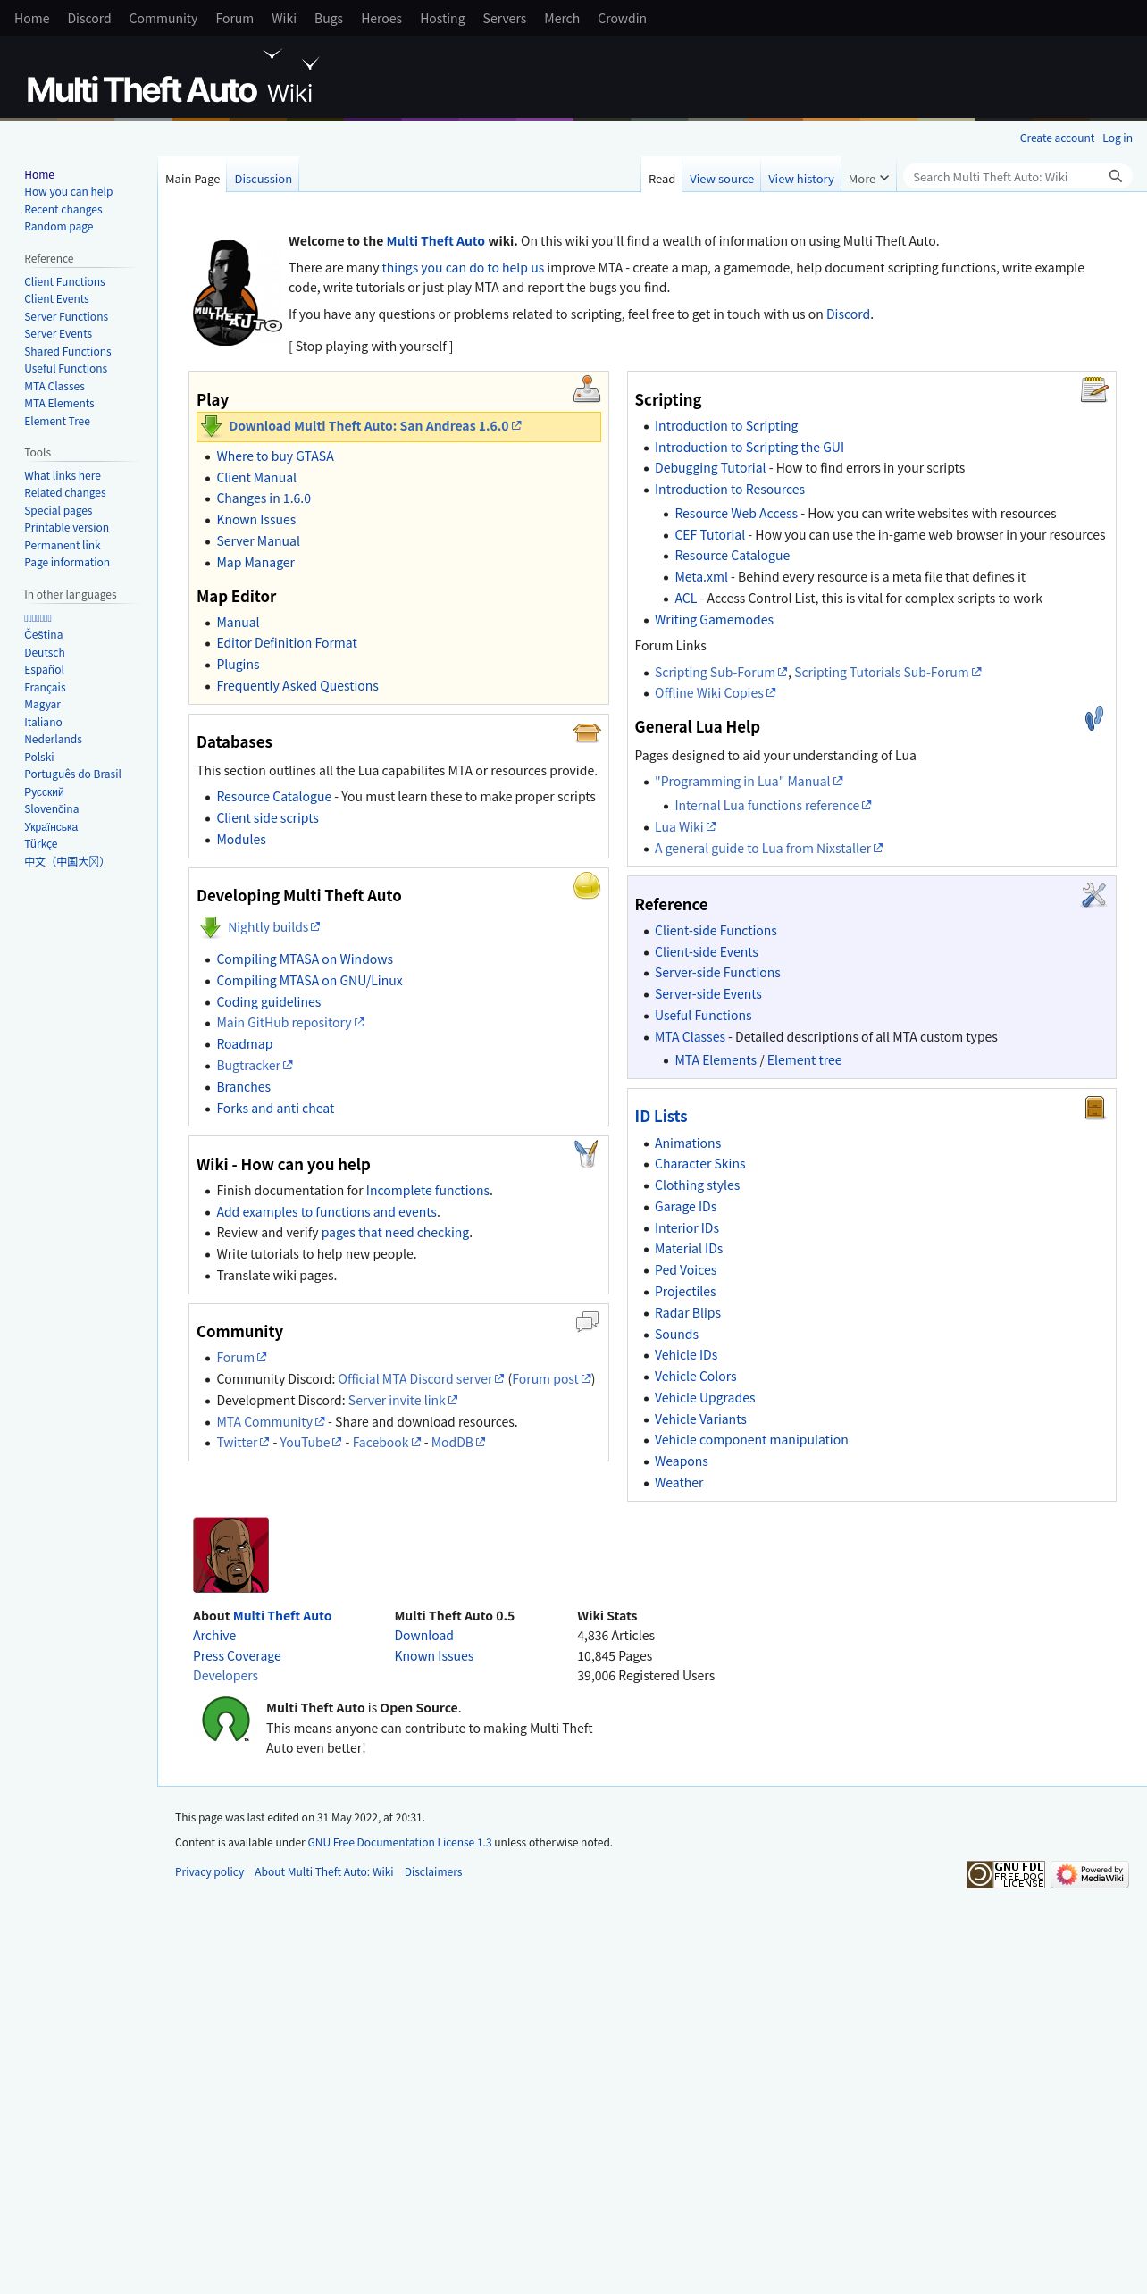Open Element Tree sidebar link
This screenshot has width=1147, height=2294.
coord(57,421)
